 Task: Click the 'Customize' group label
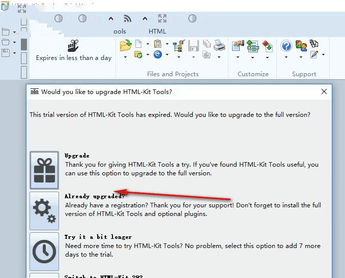(x=253, y=74)
